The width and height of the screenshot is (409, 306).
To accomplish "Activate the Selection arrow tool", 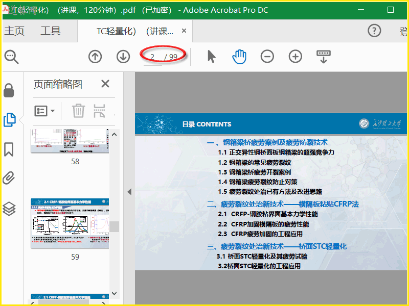I will click(212, 57).
